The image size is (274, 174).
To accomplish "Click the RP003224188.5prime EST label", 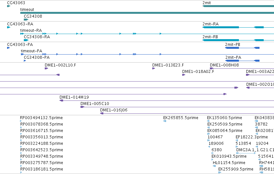I will click(42, 144).
